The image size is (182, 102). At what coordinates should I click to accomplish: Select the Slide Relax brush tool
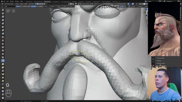pyautogui.click(x=3, y=84)
